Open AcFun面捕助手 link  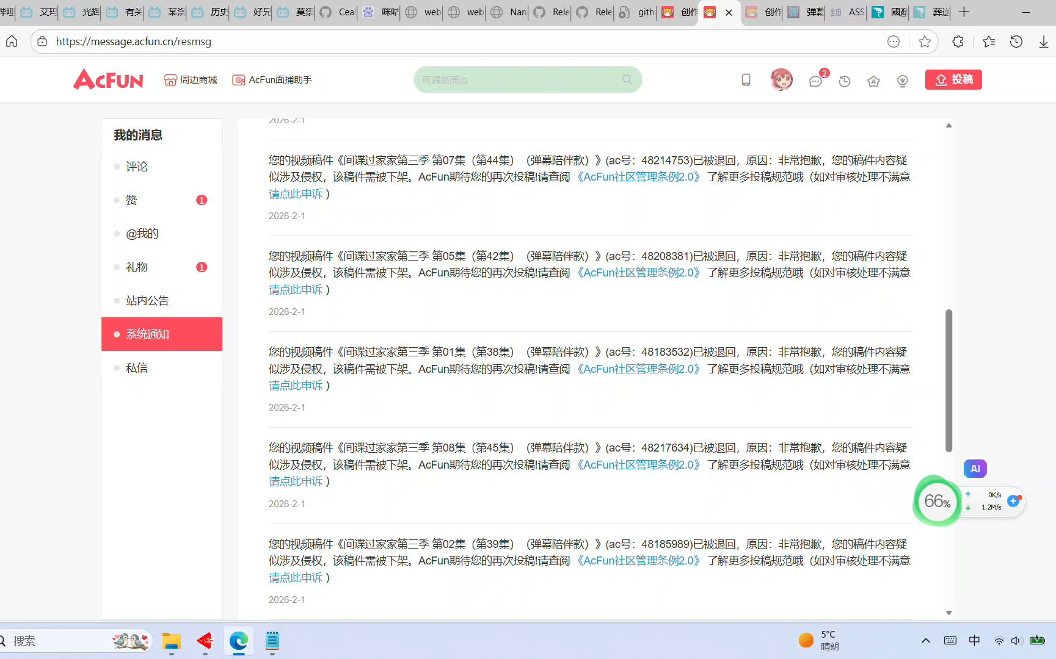(x=272, y=80)
